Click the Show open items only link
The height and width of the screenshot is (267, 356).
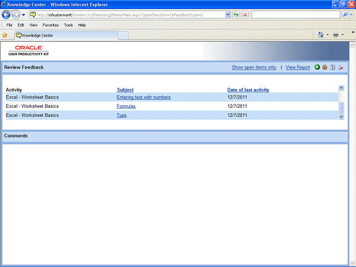point(254,67)
